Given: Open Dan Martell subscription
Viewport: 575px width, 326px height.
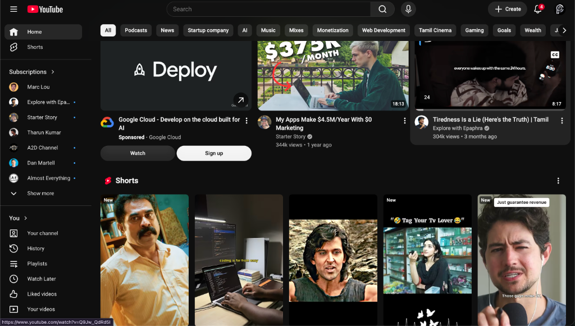Looking at the screenshot, I should click(43, 163).
